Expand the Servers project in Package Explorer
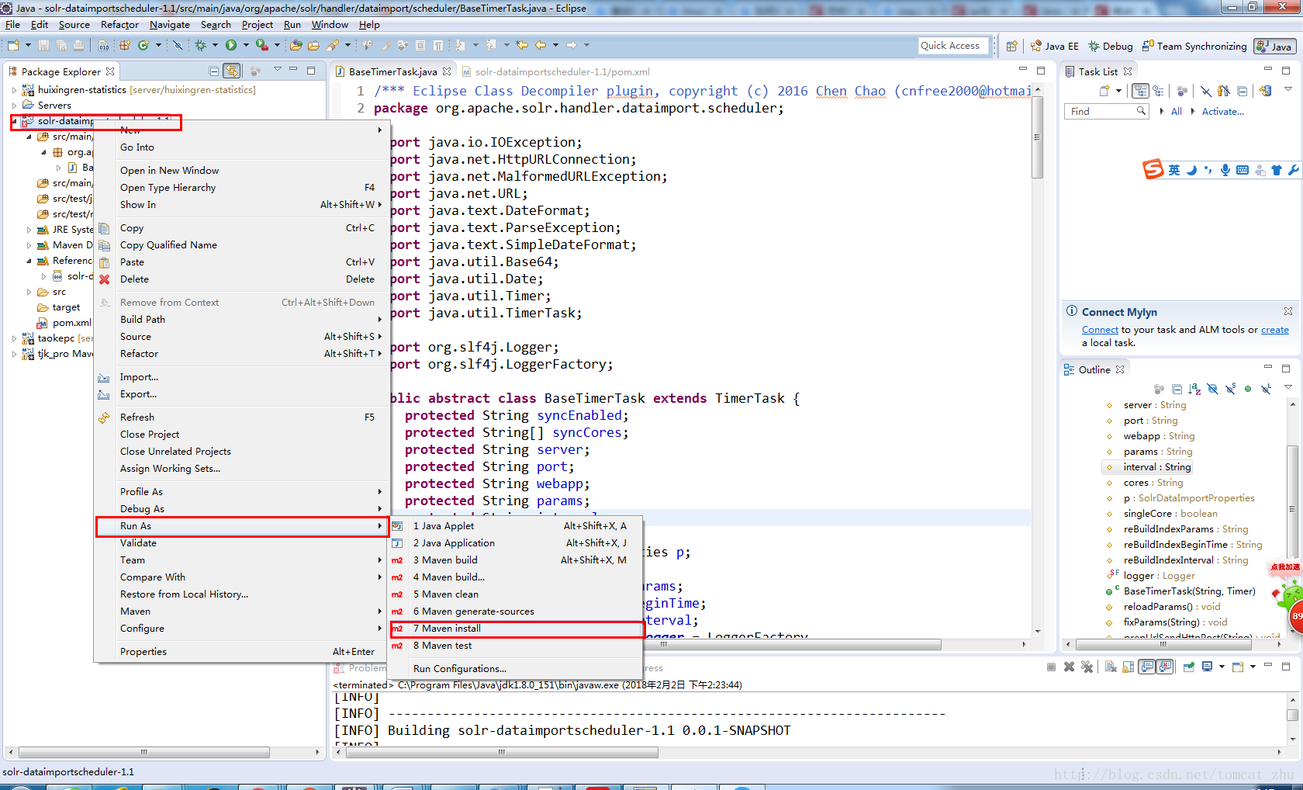 tap(14, 106)
